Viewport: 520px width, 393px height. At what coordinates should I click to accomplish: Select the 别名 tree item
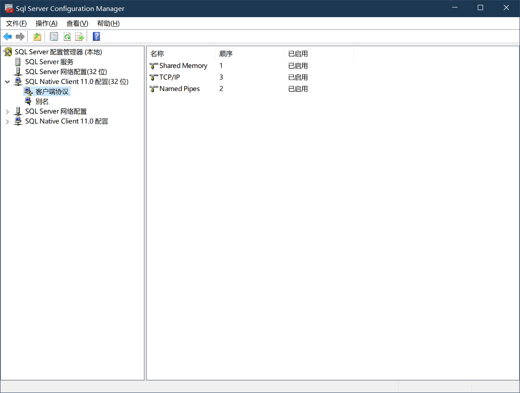click(x=42, y=102)
